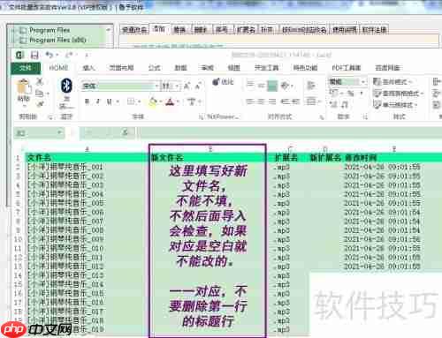
Task: Open 软件注册 tab in rename tool
Action: coord(374,30)
